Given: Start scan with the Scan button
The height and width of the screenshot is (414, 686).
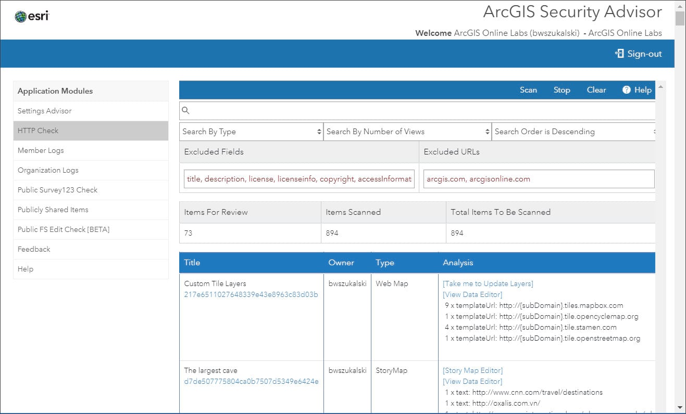Looking at the screenshot, I should point(528,90).
